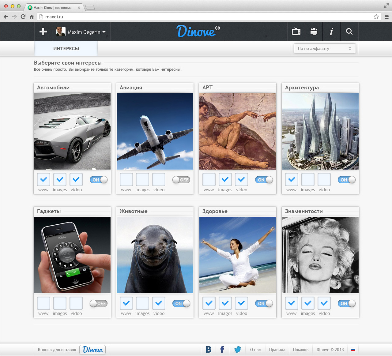This screenshot has height=356, width=392.
Task: Click the browser home icon
Action: [32, 17]
